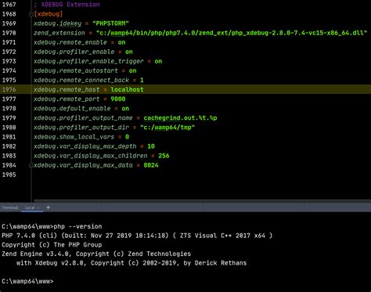
Task: Click the remote_port value 9000
Action: (x=118, y=99)
